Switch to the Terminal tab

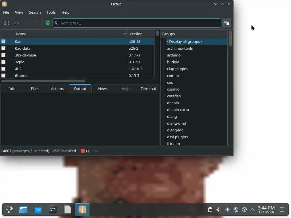tap(148, 89)
